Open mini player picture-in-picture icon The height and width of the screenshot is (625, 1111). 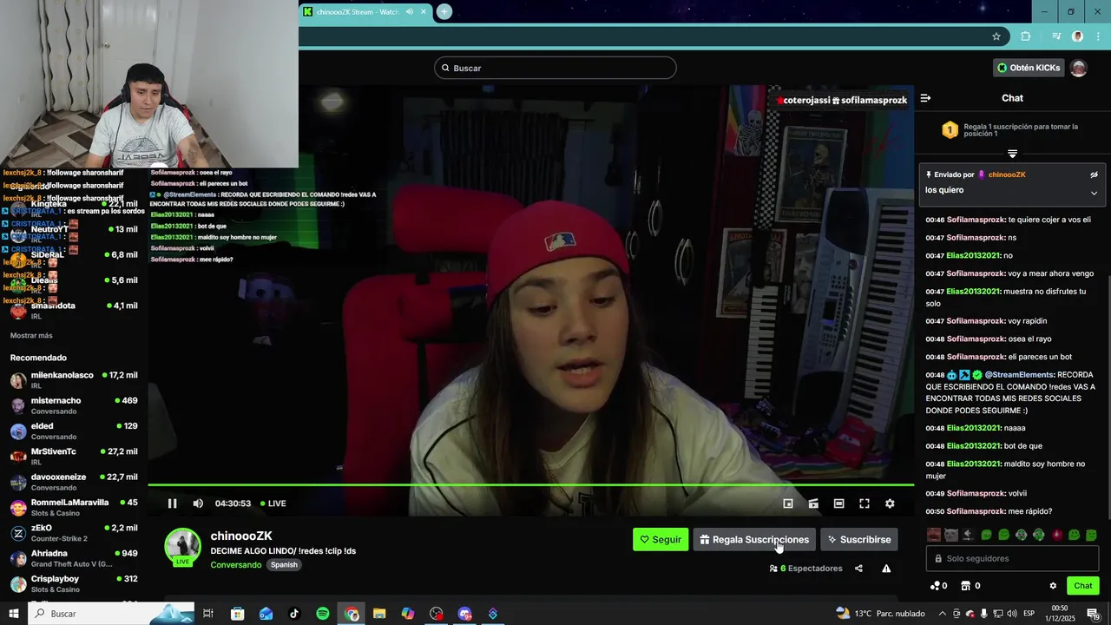788,503
